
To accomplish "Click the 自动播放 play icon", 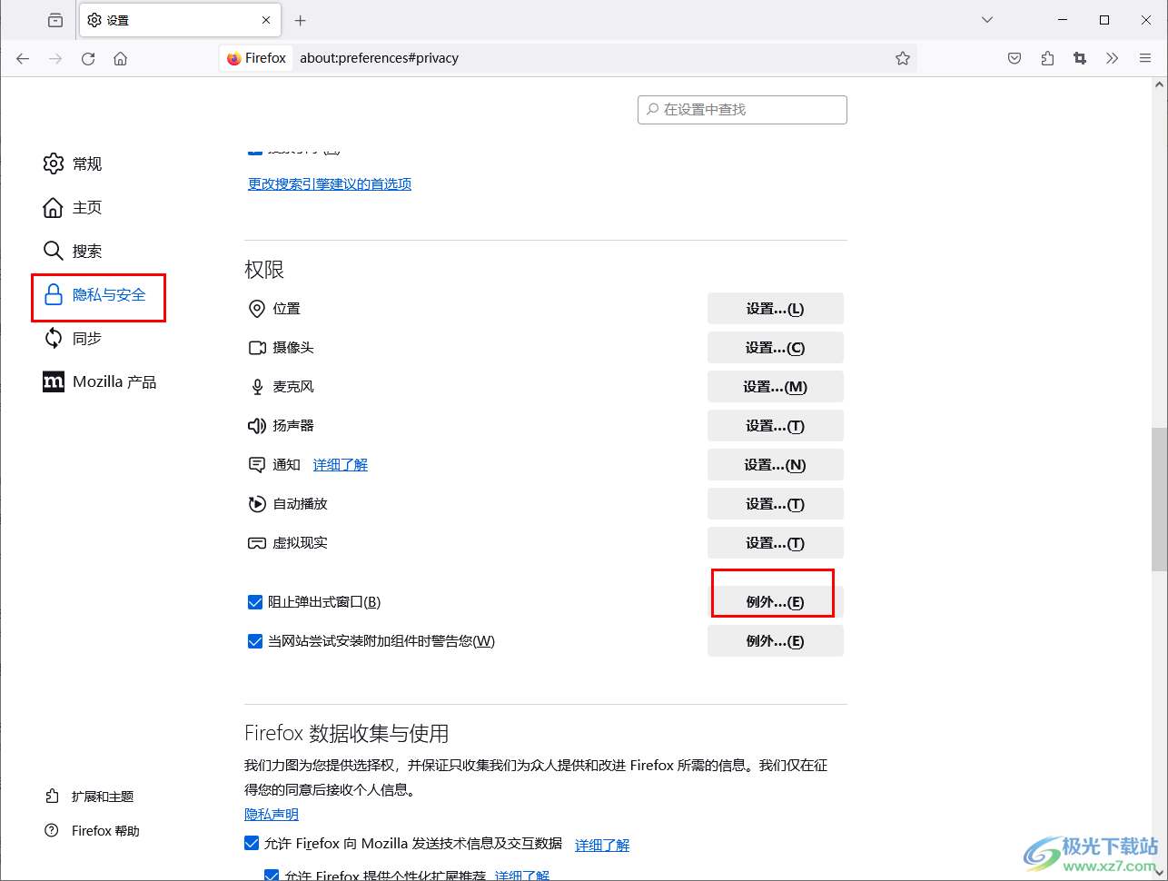I will pos(257,504).
